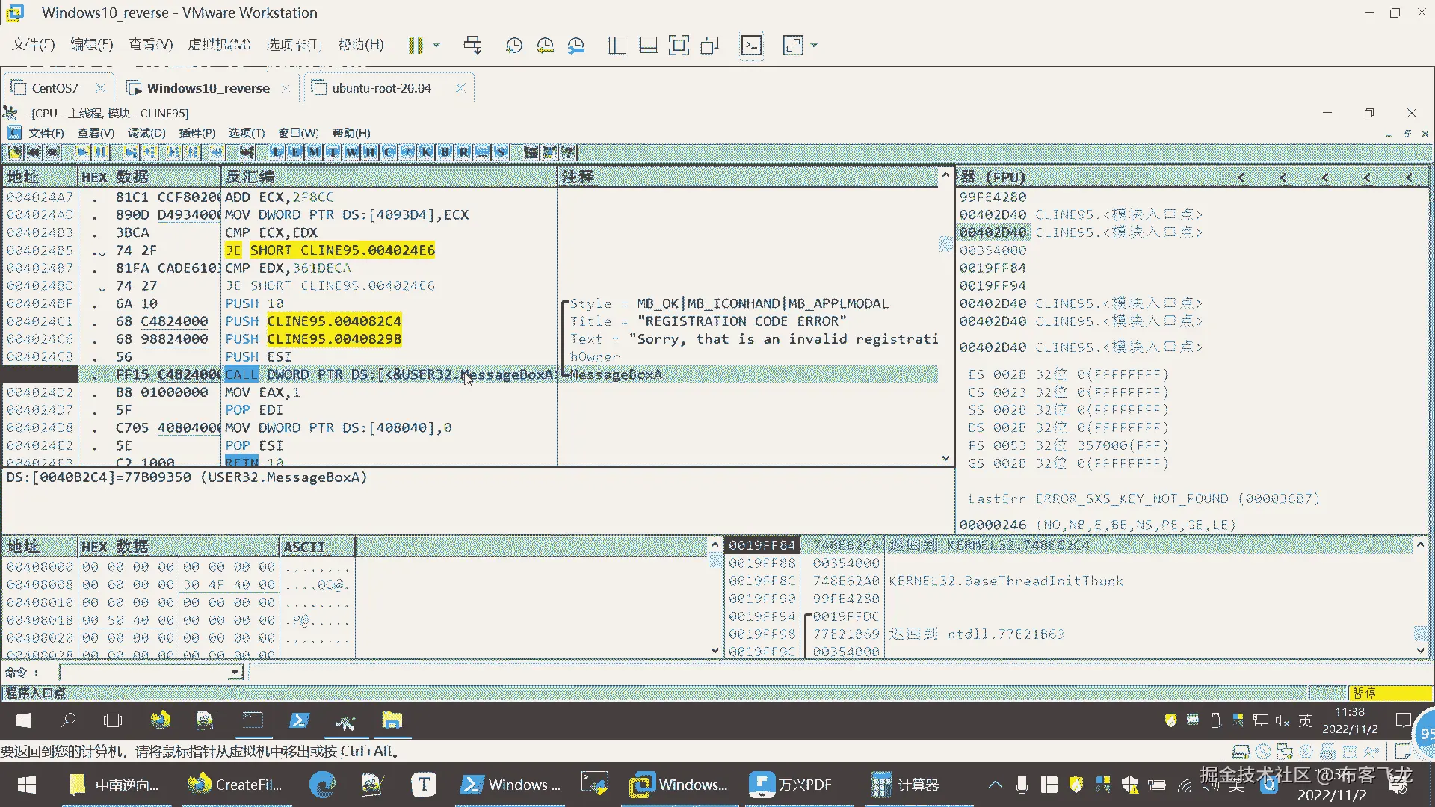Expand the 命令 command combo box arrow
This screenshot has width=1435, height=807.
[235, 672]
